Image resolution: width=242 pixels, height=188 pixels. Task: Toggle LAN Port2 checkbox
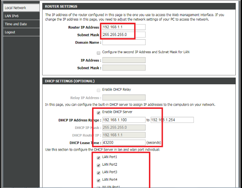(99, 165)
